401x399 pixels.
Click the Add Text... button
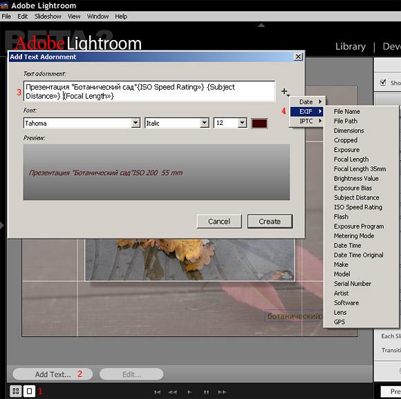coord(53,374)
